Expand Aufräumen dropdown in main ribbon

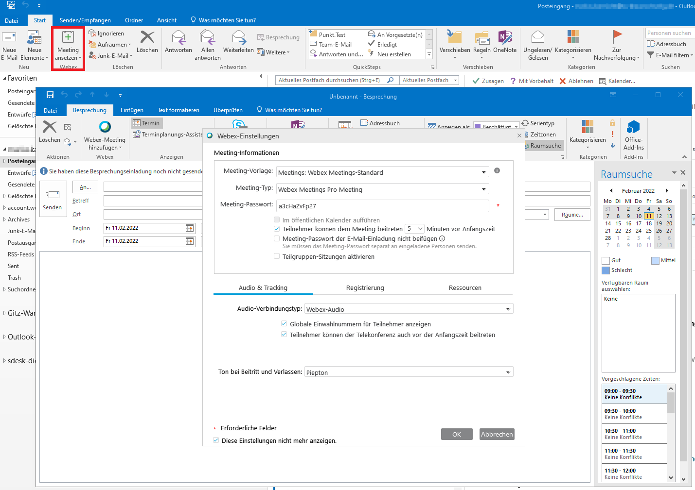point(110,45)
